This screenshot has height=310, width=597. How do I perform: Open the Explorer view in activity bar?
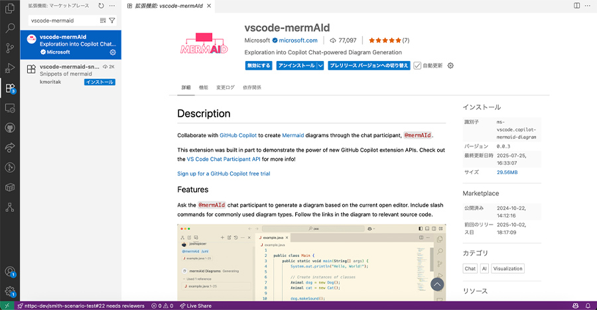(x=10, y=9)
